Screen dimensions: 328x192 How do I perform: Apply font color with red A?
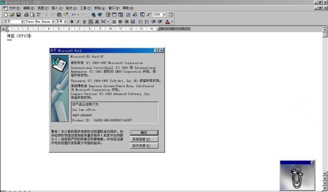coord(168,22)
